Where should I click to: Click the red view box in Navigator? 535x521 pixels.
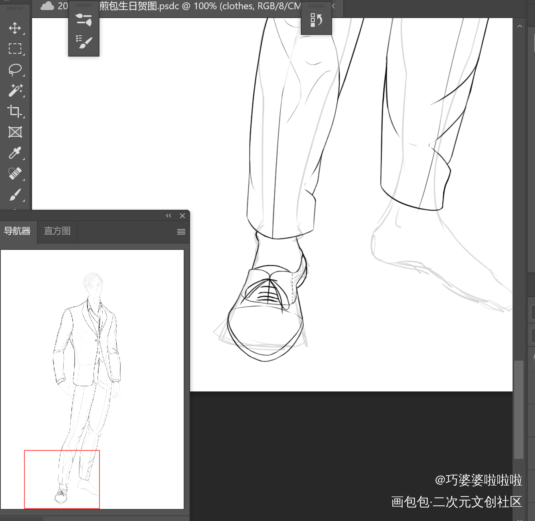tap(62, 479)
